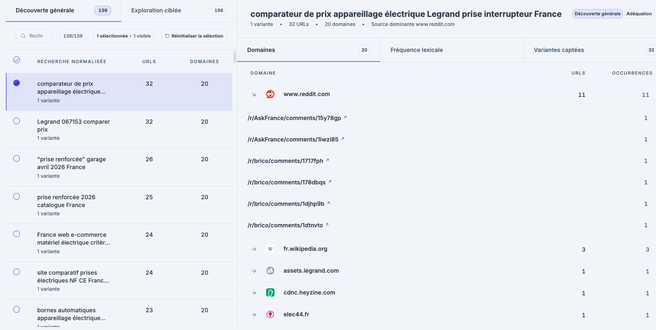Open the Fréquence lexicale tab
Viewport: 656px width, 330px height.
pyautogui.click(x=452, y=50)
